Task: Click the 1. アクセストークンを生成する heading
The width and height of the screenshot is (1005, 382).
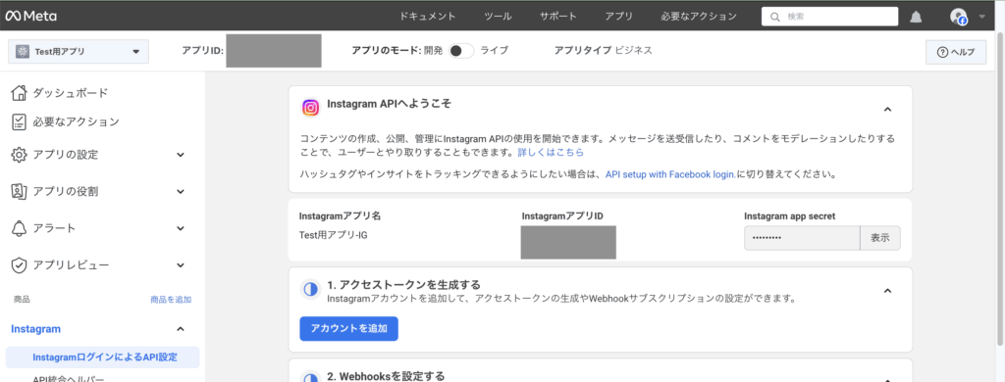Action: pyautogui.click(x=403, y=284)
